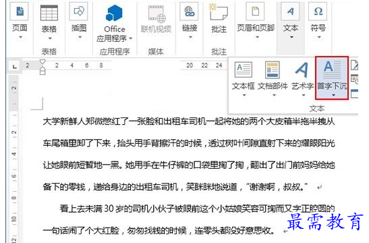Click the 应用程序 group label

[x=115, y=51]
